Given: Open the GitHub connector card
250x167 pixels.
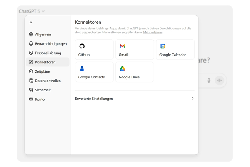Looking at the screenshot, I should (x=94, y=50).
